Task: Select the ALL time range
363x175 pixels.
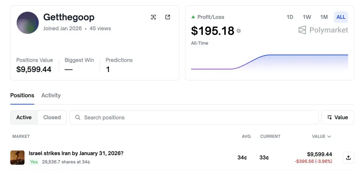Action: (341, 17)
